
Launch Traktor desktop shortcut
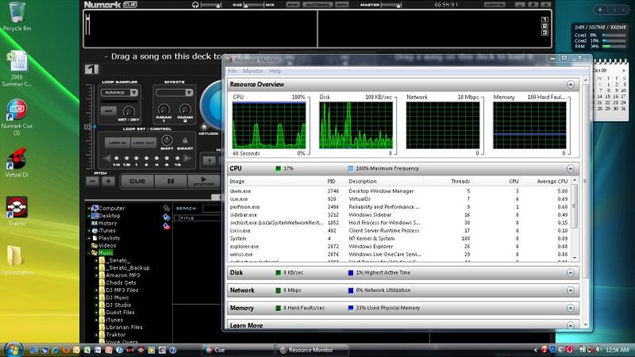pos(17,211)
